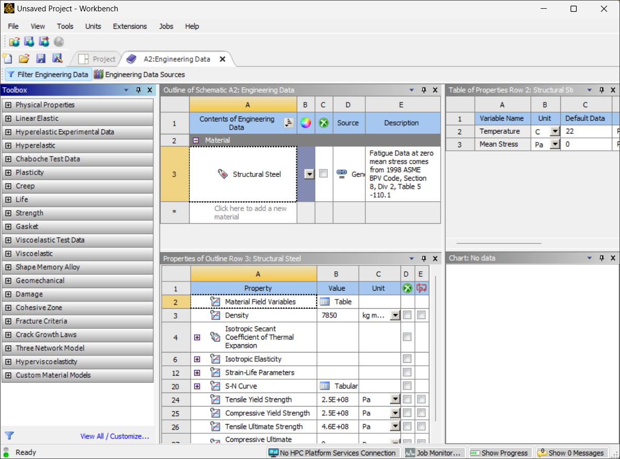Click the third globe save-with-arrow icon
The height and width of the screenshot is (459, 620).
[x=44, y=42]
